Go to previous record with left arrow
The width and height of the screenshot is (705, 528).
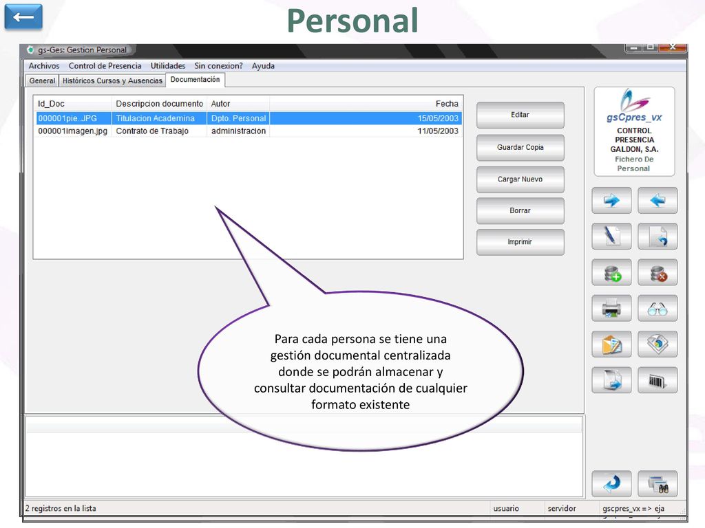coord(657,200)
